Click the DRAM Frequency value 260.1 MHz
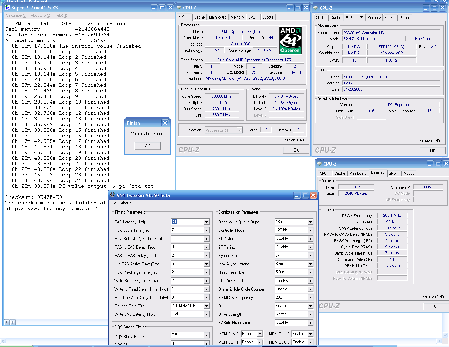449x347 pixels. [392, 215]
